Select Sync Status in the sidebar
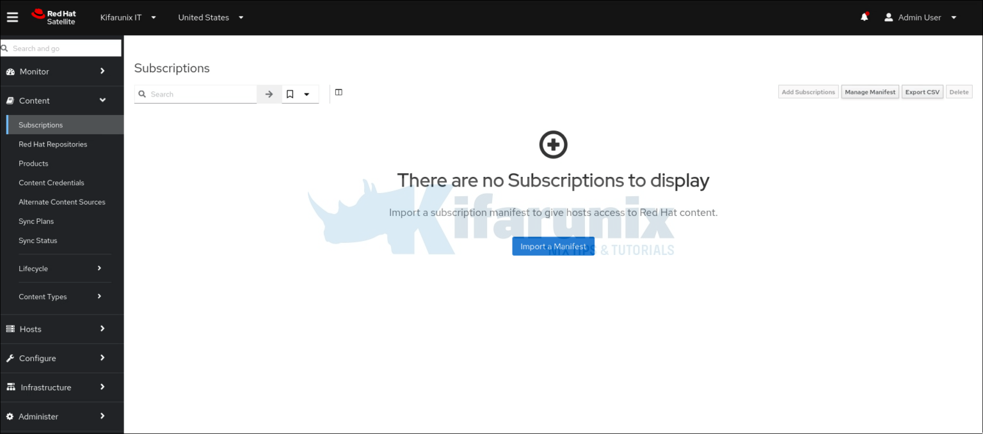Screen dimensions: 983x434 (x=38, y=240)
